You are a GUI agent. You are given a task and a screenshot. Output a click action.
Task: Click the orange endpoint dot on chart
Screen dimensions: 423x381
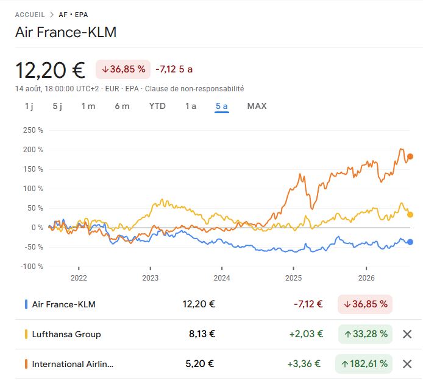[x=410, y=156]
